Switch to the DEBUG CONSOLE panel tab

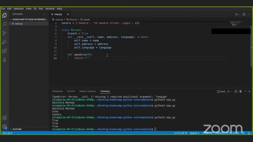click(x=88, y=92)
